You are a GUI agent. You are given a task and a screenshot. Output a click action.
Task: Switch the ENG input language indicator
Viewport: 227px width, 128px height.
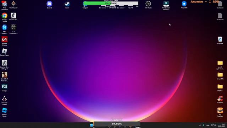(208, 125)
